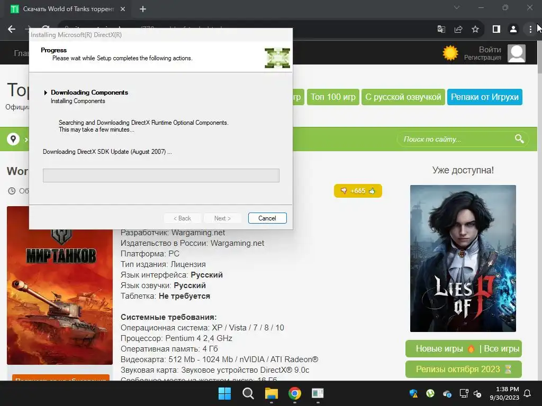The width and height of the screenshot is (542, 406).
Task: Open Топ 100 игр section
Action: pos(333,97)
